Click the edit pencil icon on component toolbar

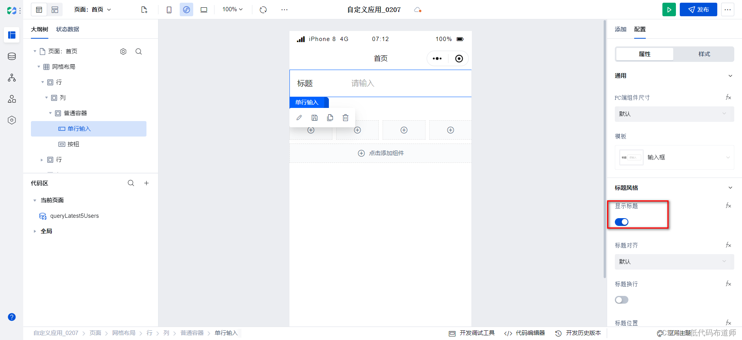(x=299, y=118)
